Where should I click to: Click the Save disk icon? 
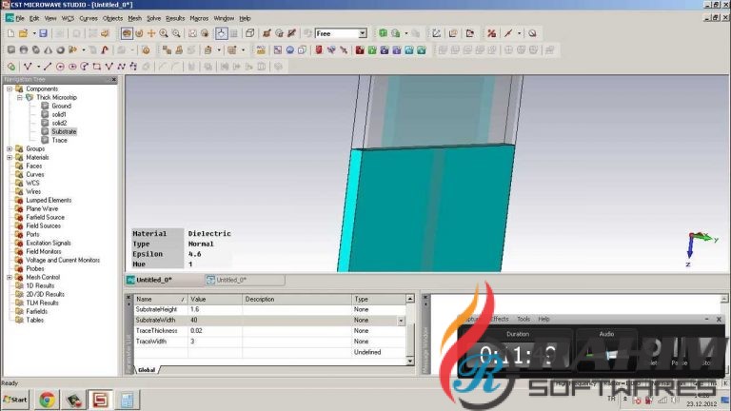[44, 33]
